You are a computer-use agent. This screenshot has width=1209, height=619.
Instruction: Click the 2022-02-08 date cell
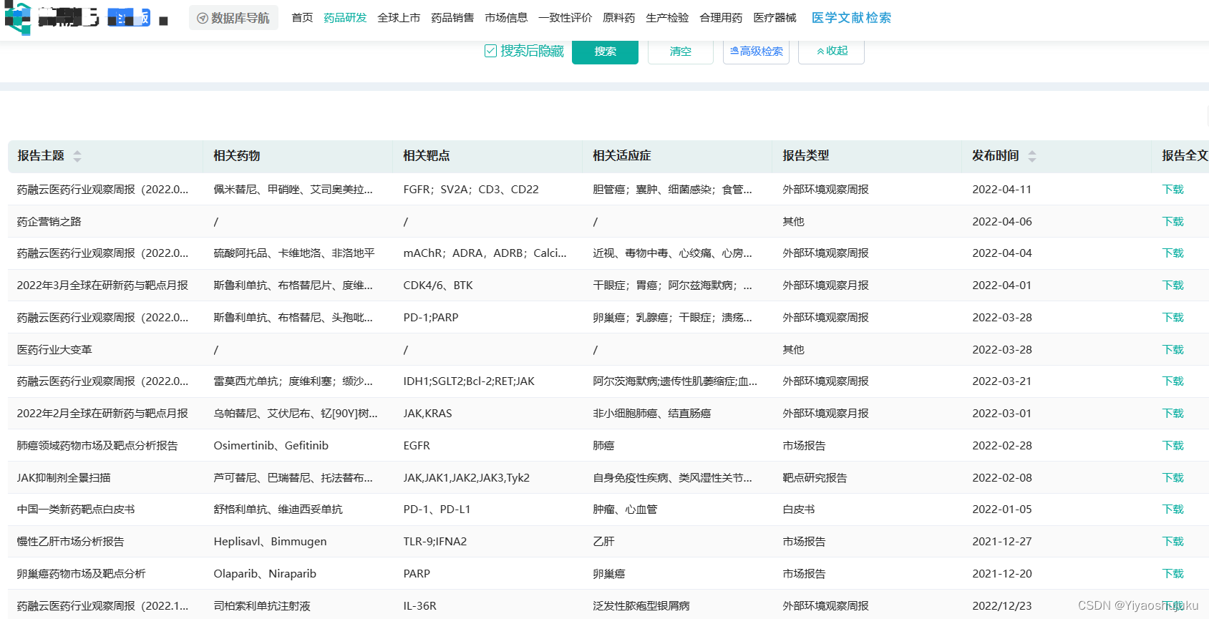[1002, 478]
